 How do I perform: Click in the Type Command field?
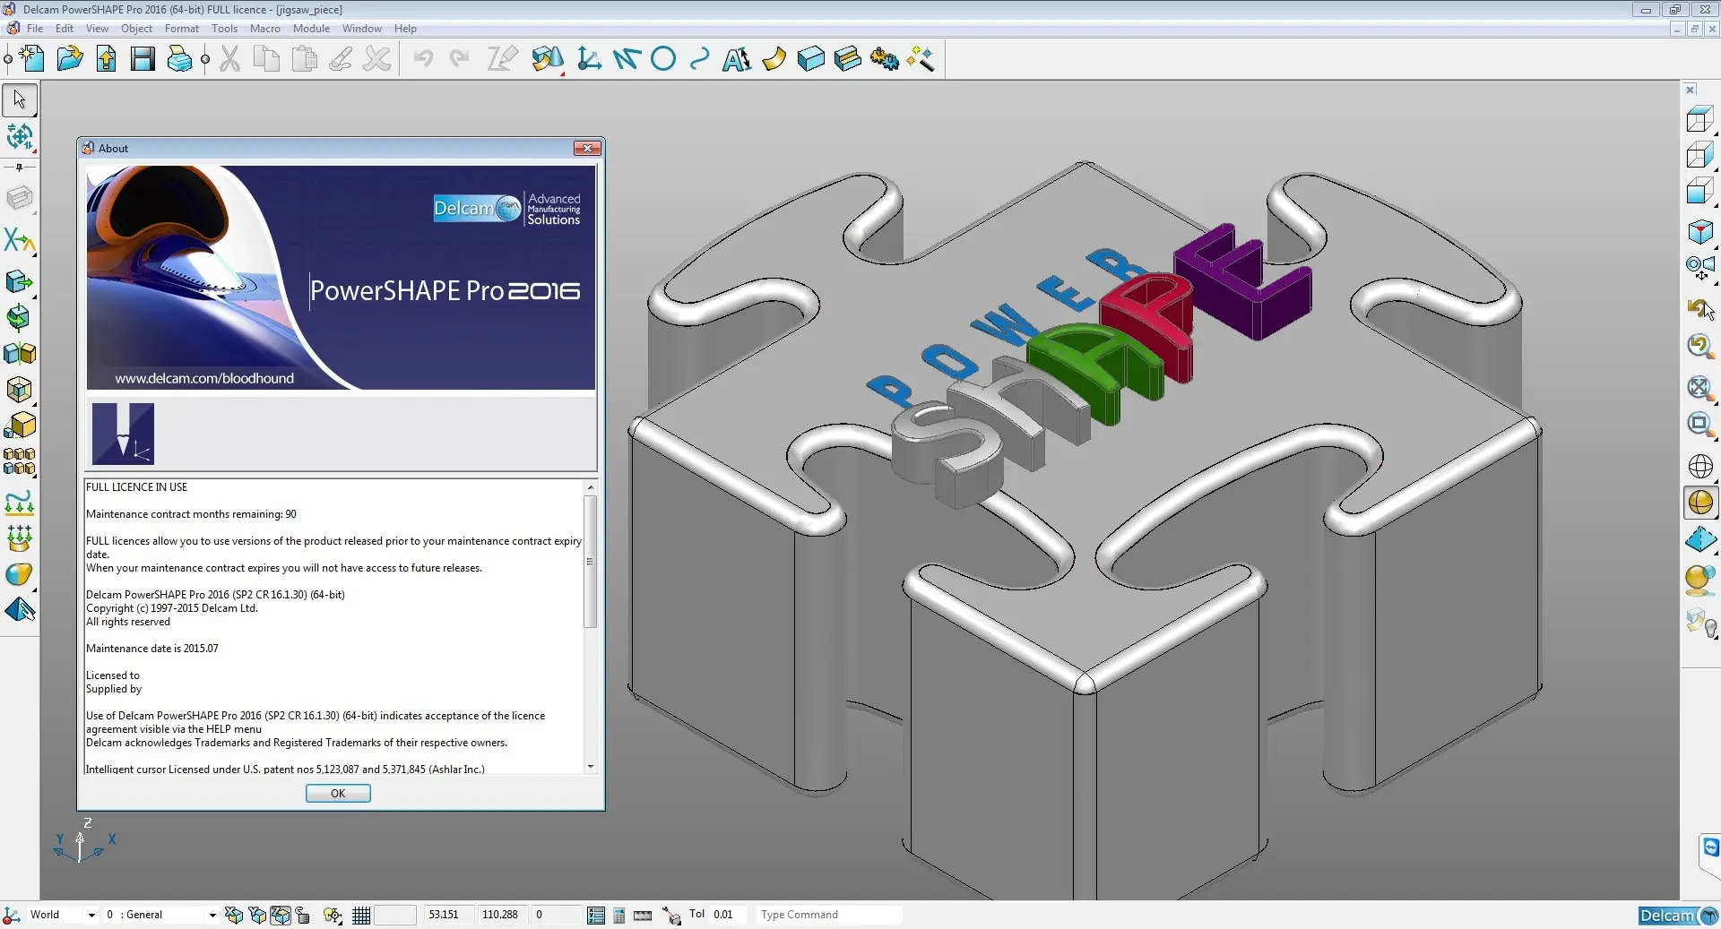pyautogui.click(x=829, y=915)
